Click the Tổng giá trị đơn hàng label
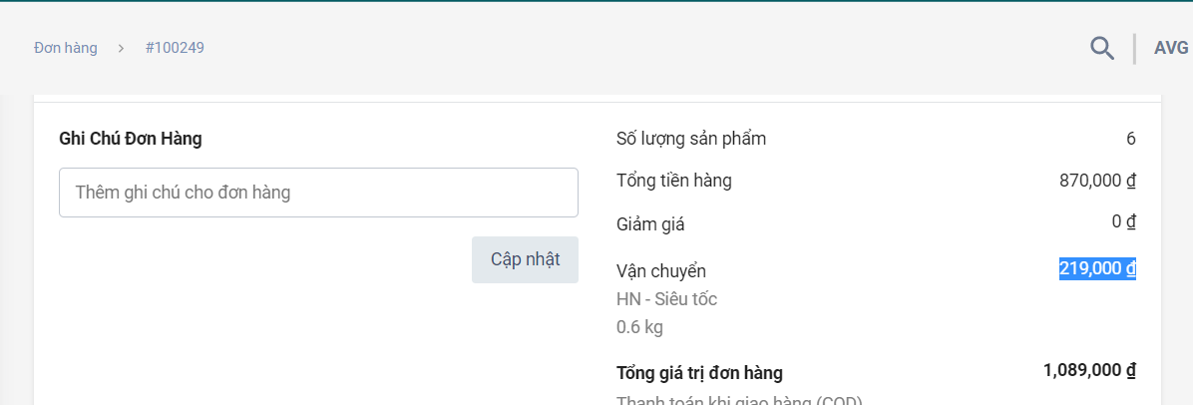This screenshot has width=1193, height=405. [x=699, y=373]
